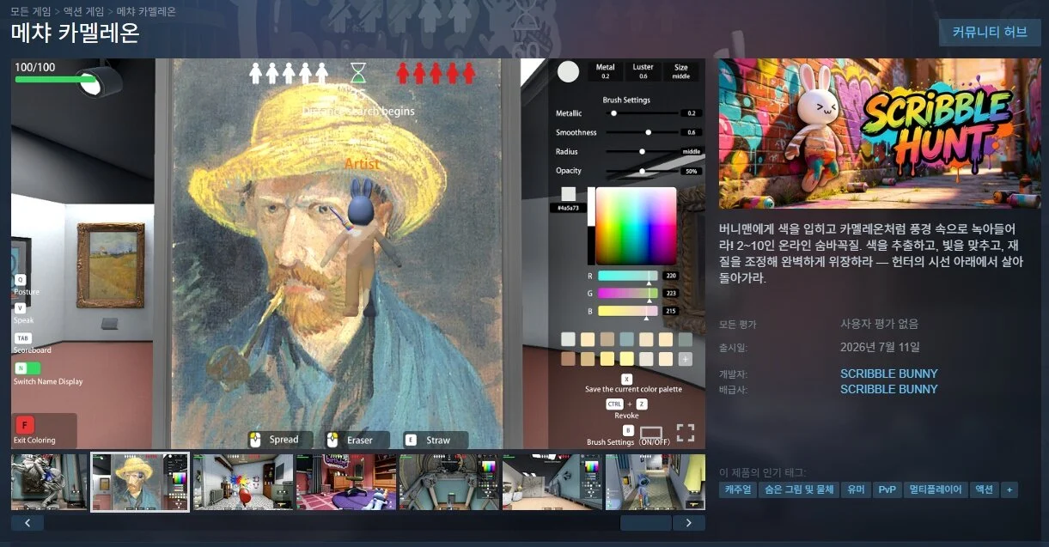The image size is (1049, 547).
Task: Expand more tags with the plus button
Action: tap(1009, 489)
